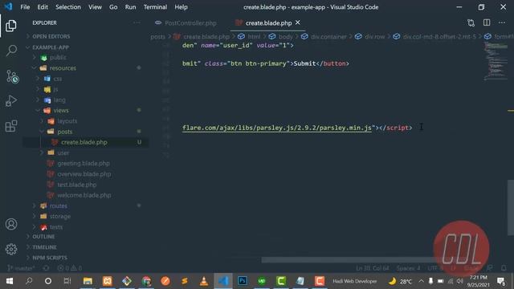
Task: Click the Synchronize Changes icon in status bar
Action: tap(46, 268)
